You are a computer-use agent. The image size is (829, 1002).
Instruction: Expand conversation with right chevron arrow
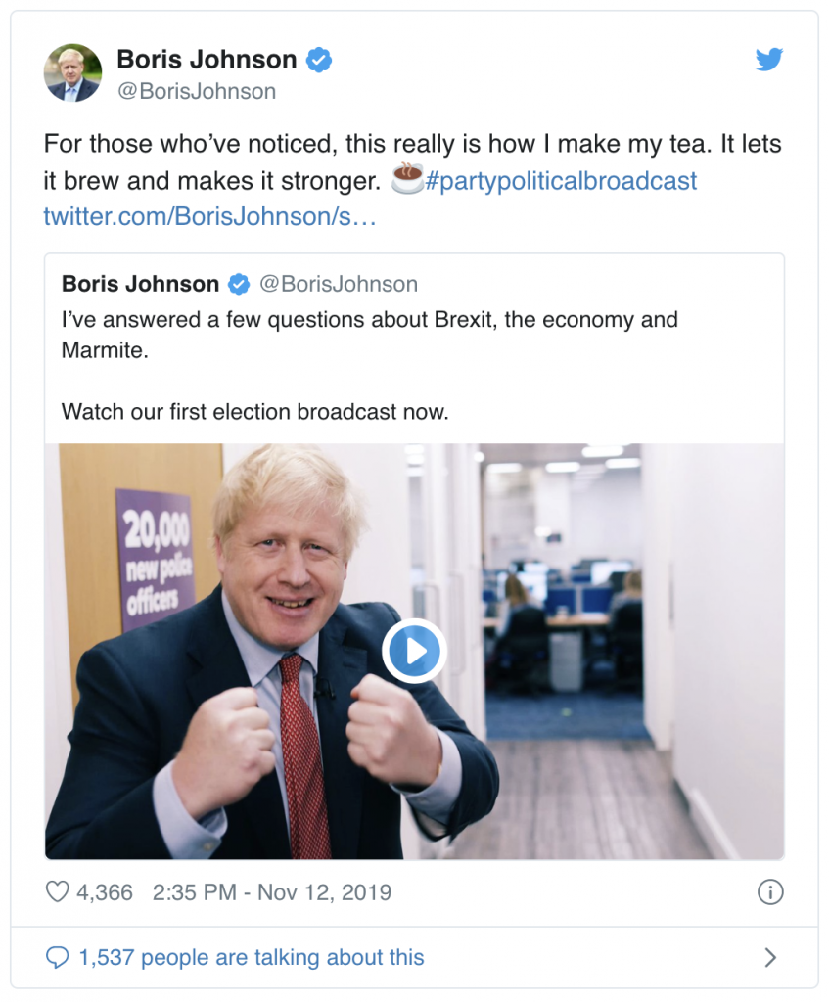tap(771, 957)
